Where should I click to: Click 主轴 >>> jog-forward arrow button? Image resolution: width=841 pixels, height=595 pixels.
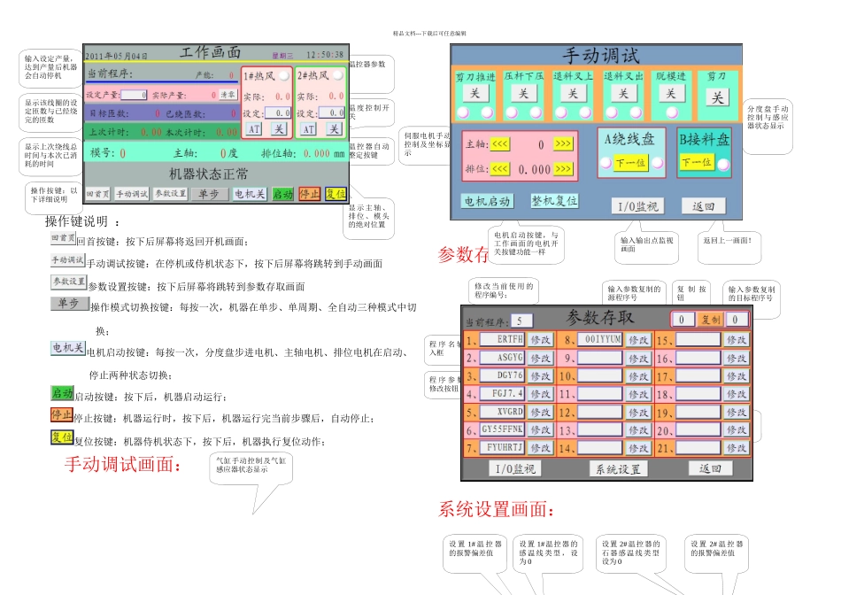click(563, 143)
